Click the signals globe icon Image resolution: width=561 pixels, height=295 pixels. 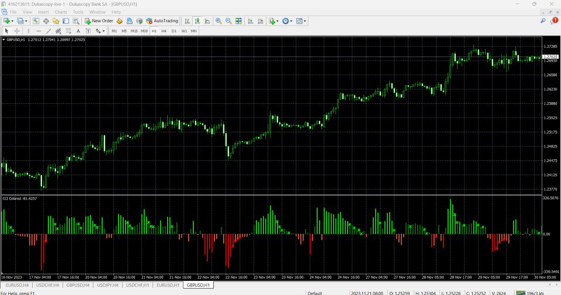tap(140, 21)
